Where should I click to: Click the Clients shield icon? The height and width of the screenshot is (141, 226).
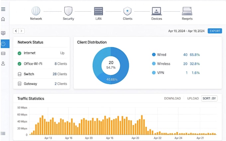(x=127, y=11)
